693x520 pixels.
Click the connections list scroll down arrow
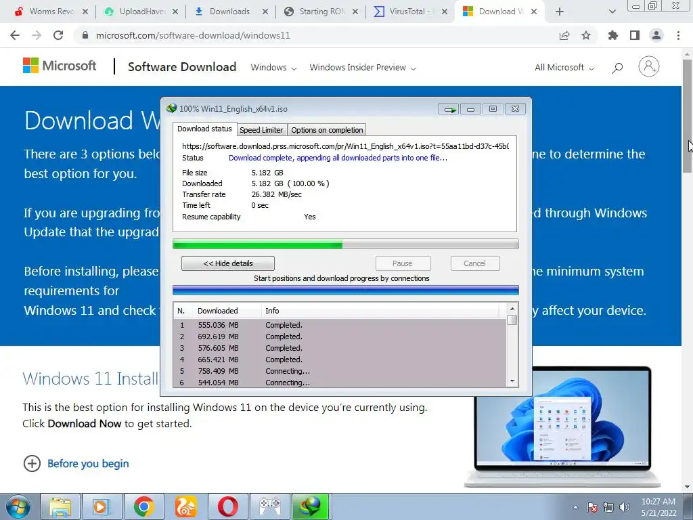[512, 381]
